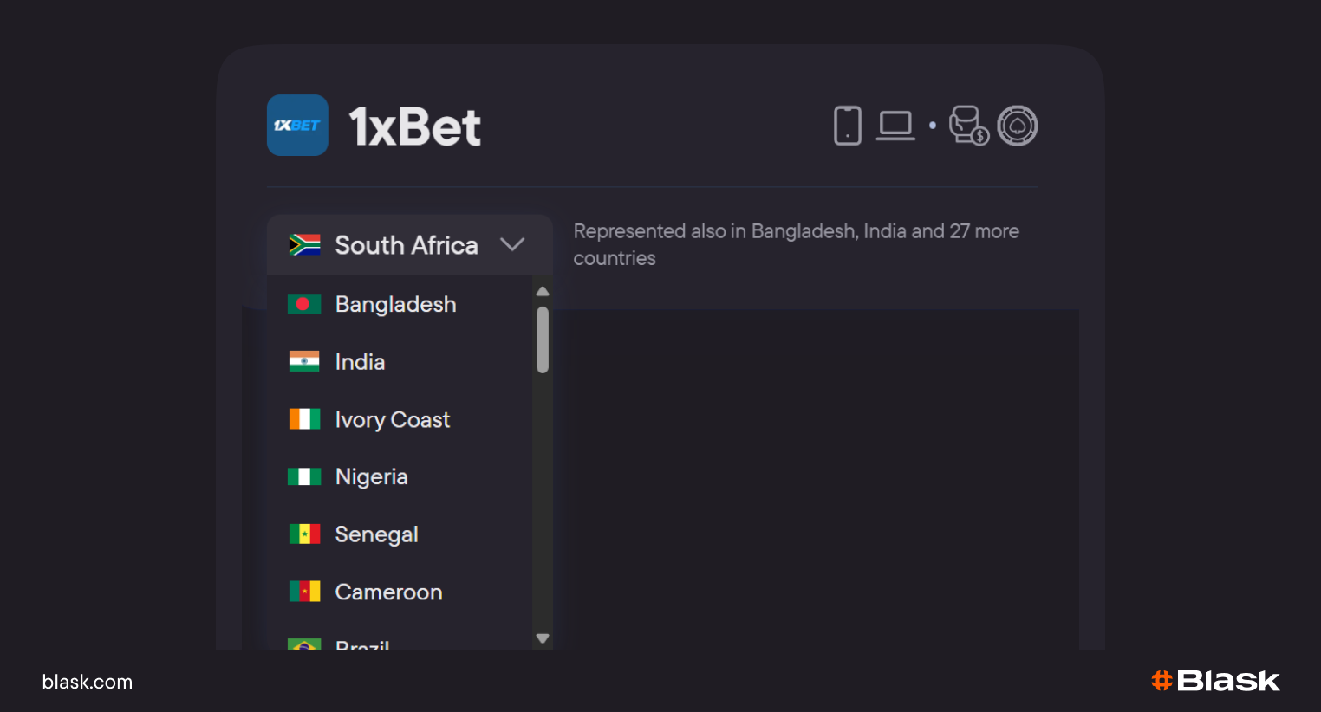The image size is (1321, 712).
Task: Click the Bangladesh flag icon
Action: click(304, 304)
